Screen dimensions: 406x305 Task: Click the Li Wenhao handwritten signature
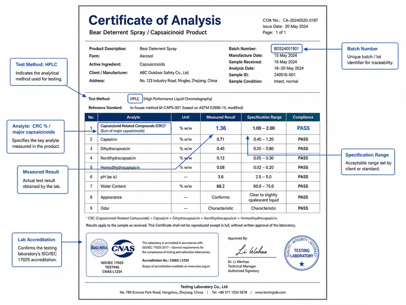[251, 250]
